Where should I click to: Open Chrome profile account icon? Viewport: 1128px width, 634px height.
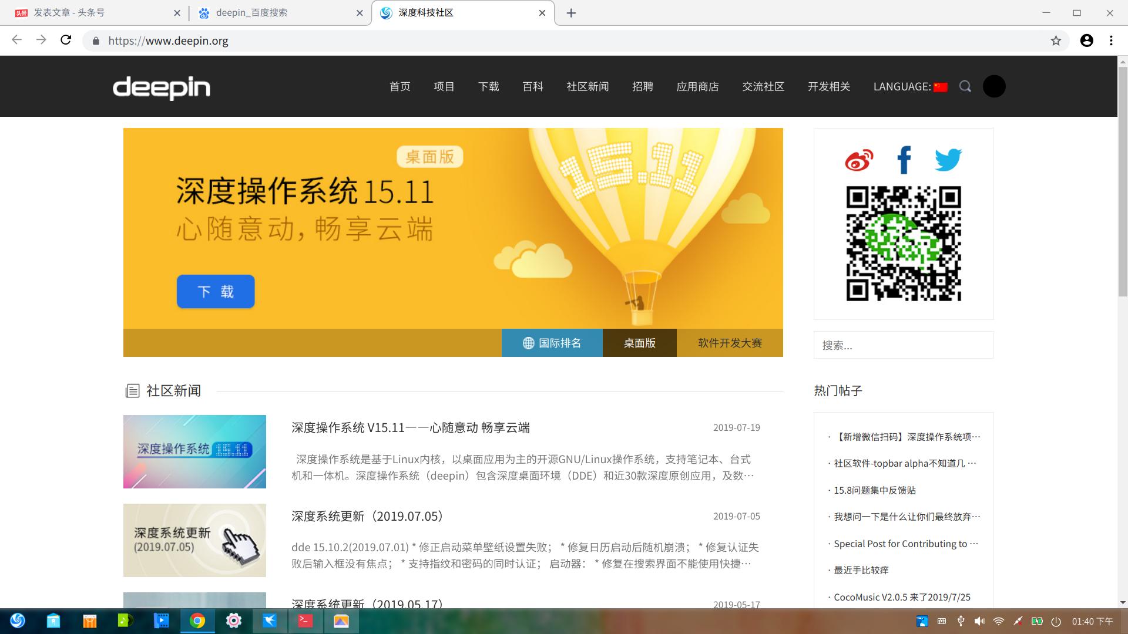(1087, 41)
